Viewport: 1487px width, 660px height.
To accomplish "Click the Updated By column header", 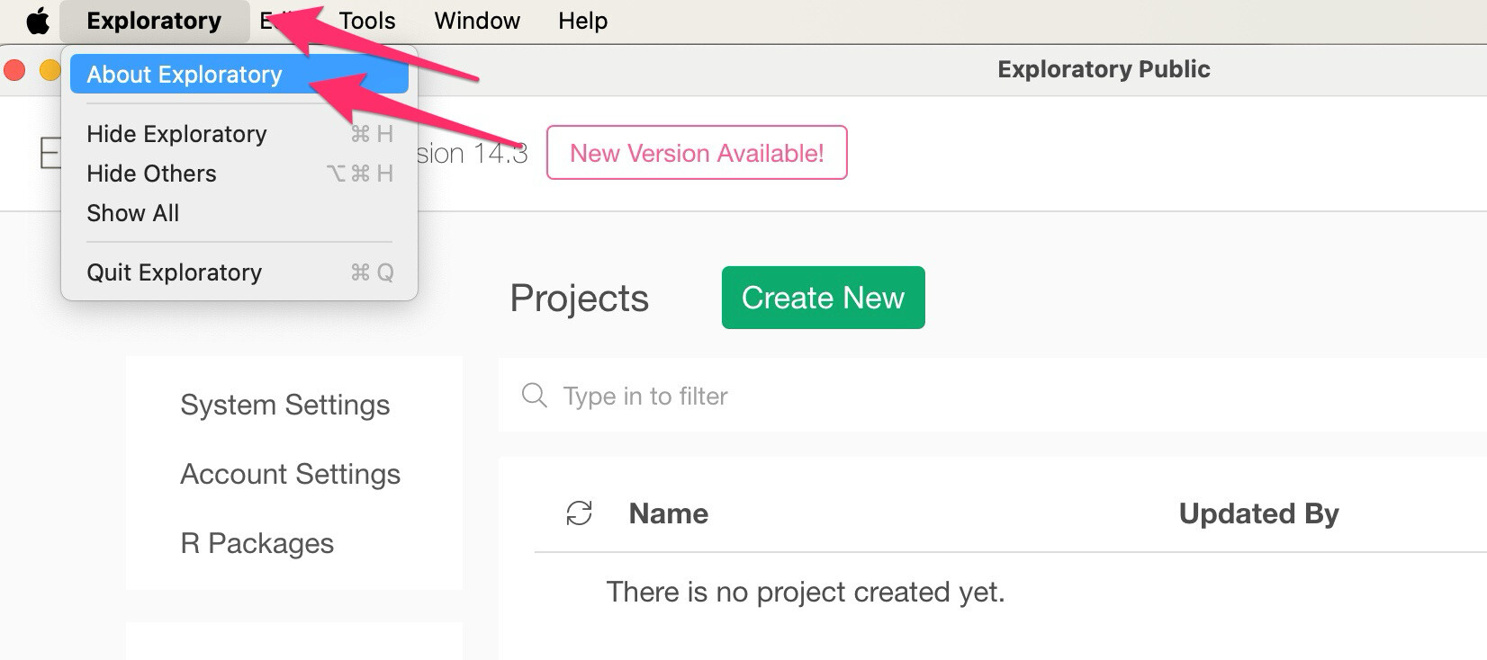I will (1258, 513).
